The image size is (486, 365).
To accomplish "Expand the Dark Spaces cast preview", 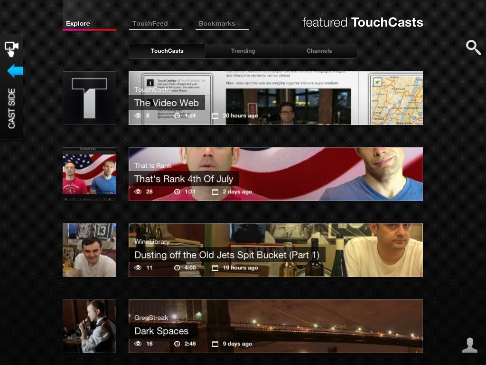I will [275, 326].
